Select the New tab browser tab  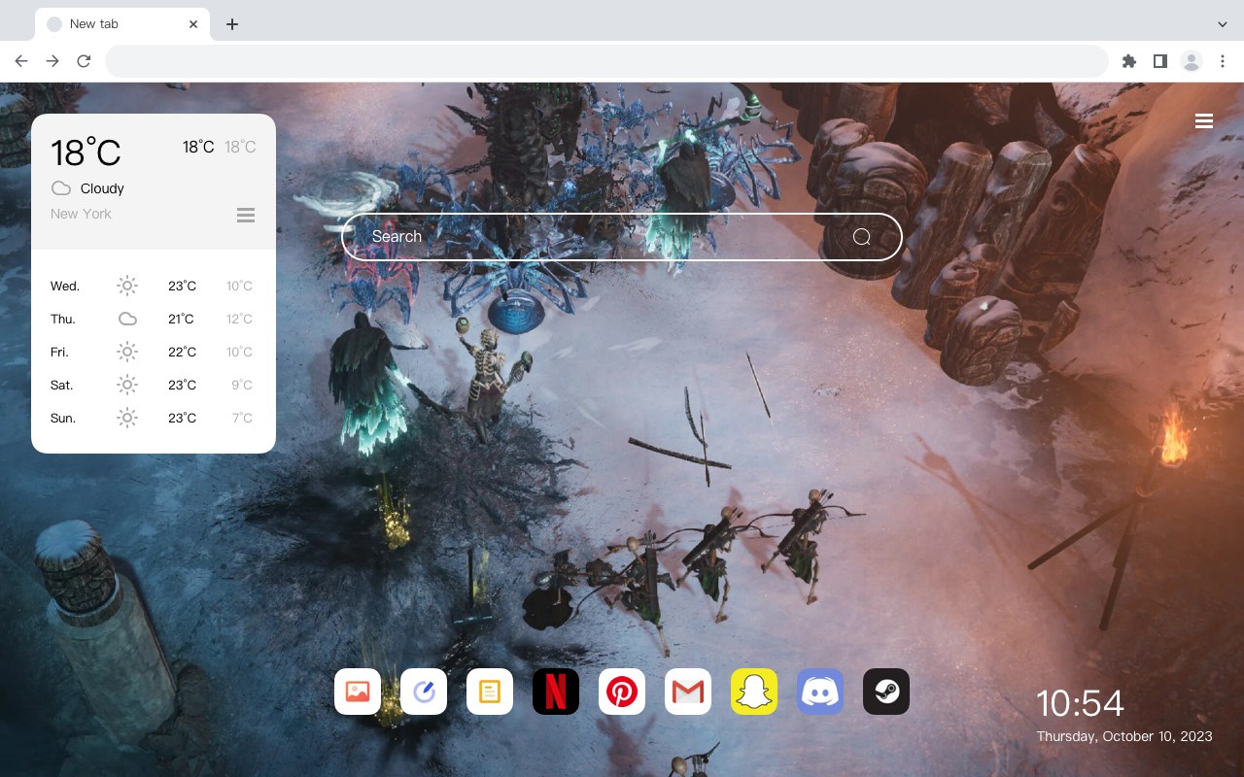(122, 24)
